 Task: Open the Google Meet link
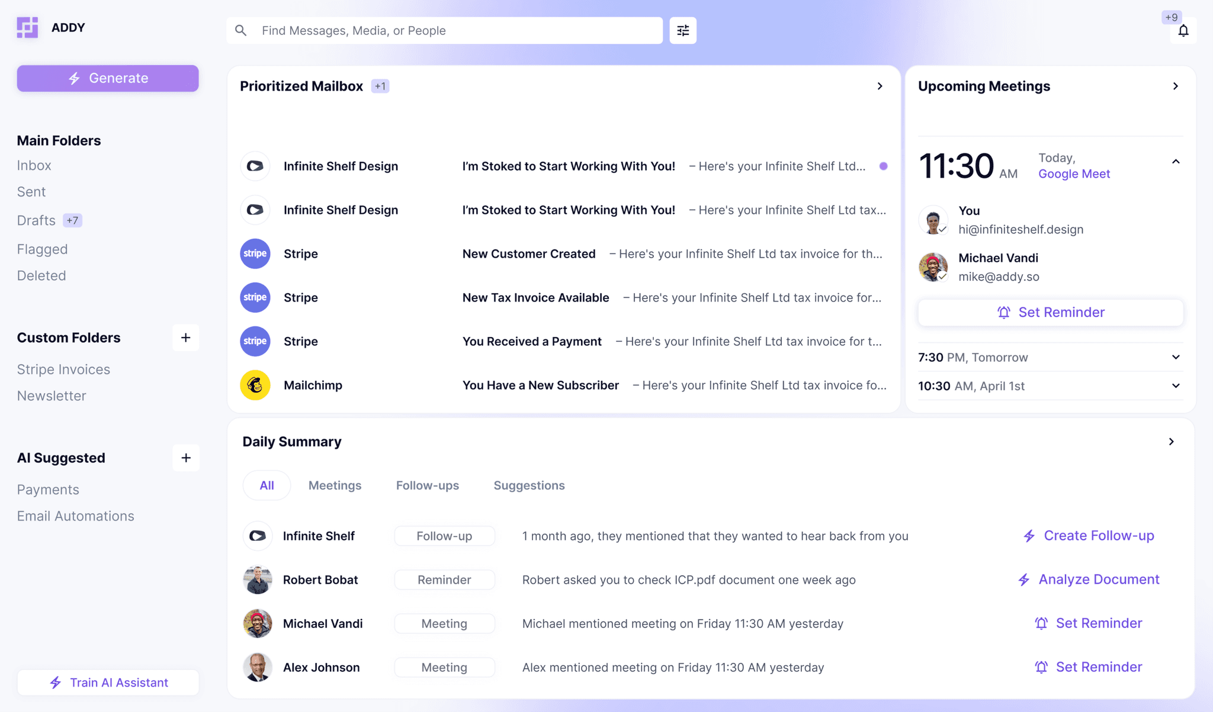[1074, 174]
